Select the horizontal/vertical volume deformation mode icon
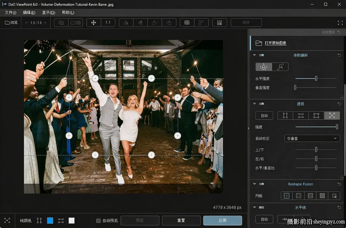The image size is (346, 228). [x=264, y=67]
